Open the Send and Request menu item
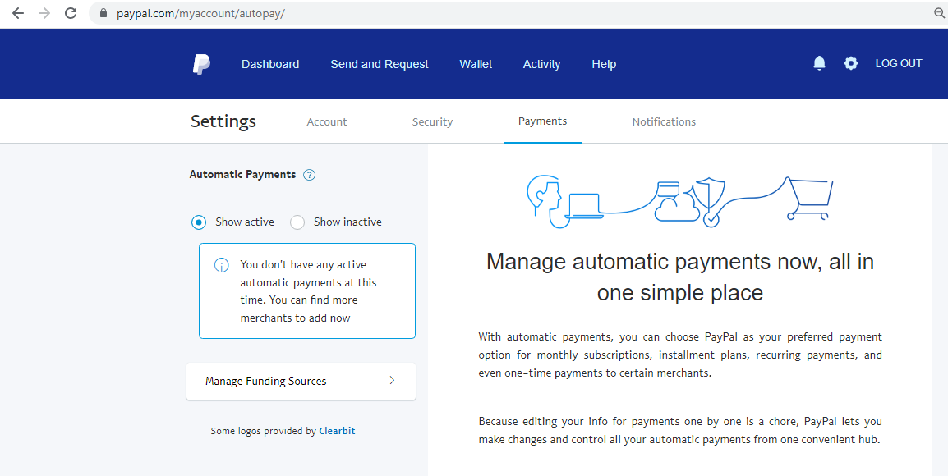 click(379, 64)
